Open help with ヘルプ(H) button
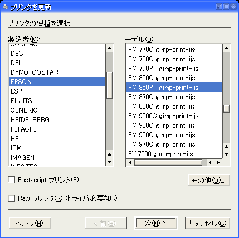This screenshot has height=238, width=239. click(x=30, y=223)
